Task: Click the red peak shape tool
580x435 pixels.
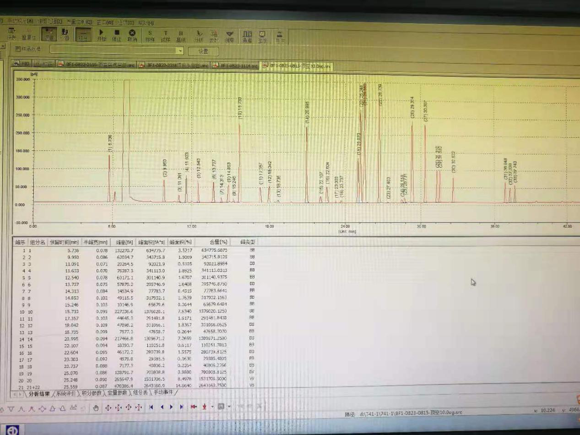Action: 32,408
